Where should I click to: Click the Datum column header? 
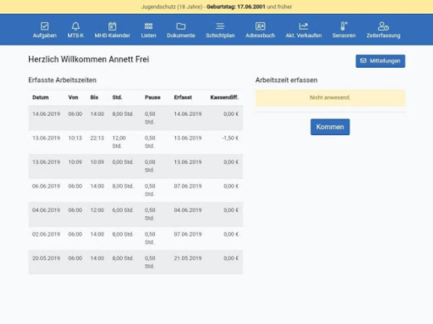[40, 98]
